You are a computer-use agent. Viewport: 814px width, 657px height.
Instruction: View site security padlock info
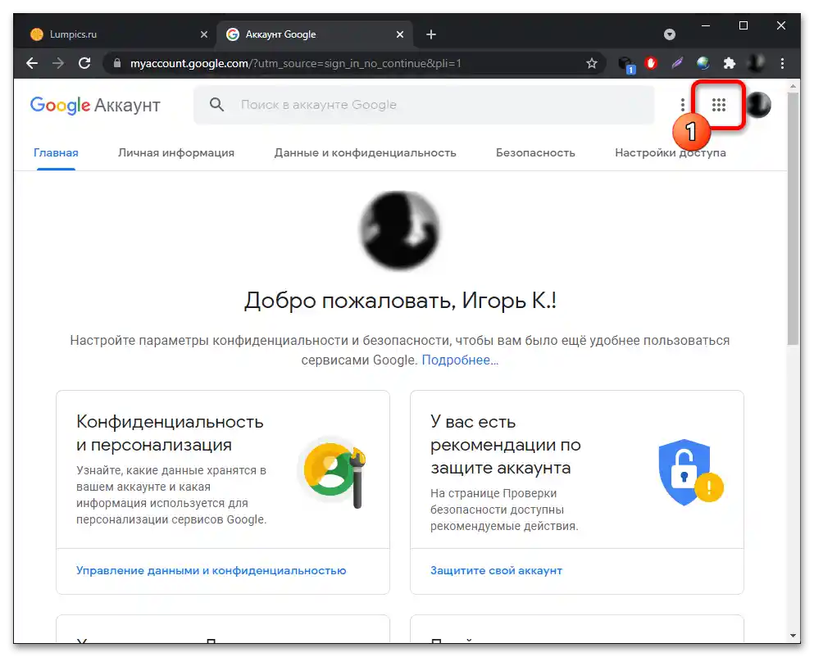click(x=117, y=63)
